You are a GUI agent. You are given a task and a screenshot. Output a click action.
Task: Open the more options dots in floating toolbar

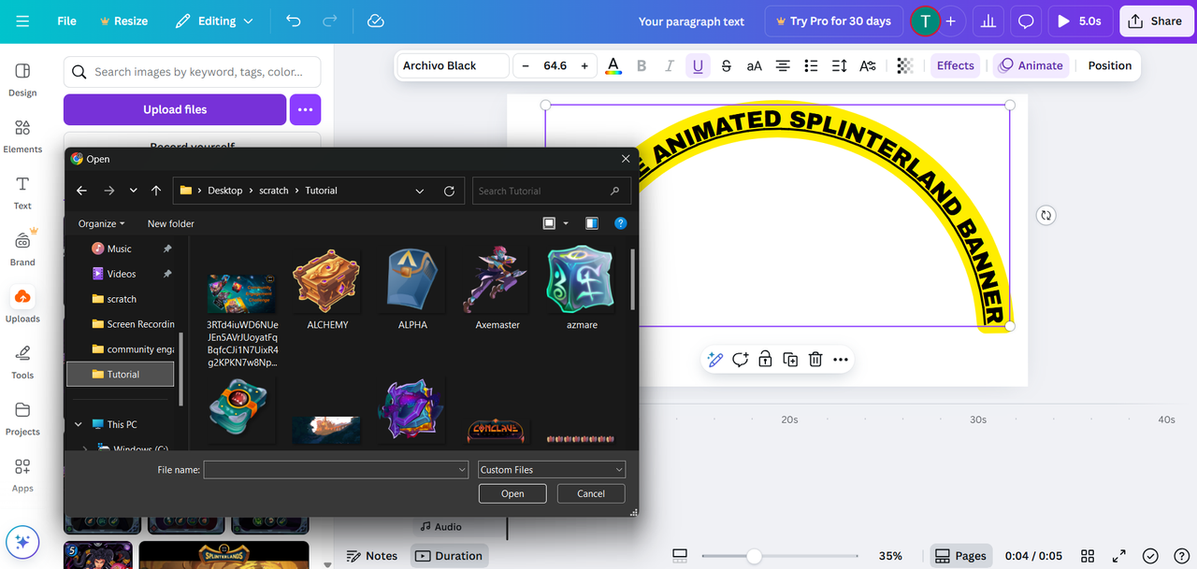click(x=841, y=360)
